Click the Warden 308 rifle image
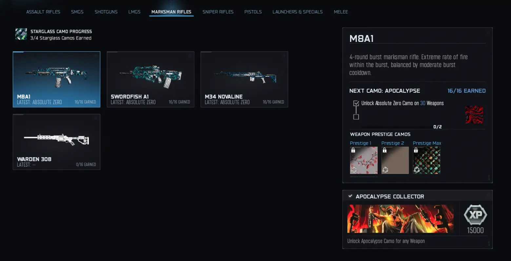 point(57,139)
